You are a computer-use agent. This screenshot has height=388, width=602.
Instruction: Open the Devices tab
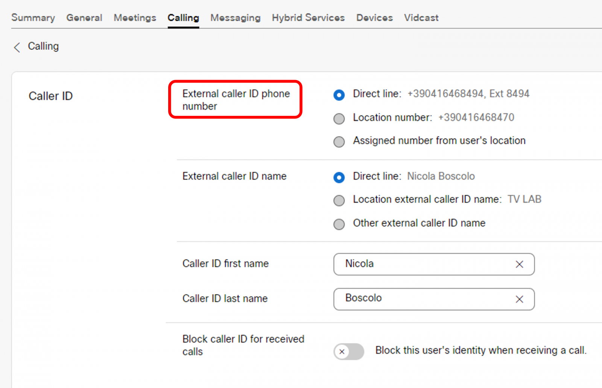click(374, 18)
